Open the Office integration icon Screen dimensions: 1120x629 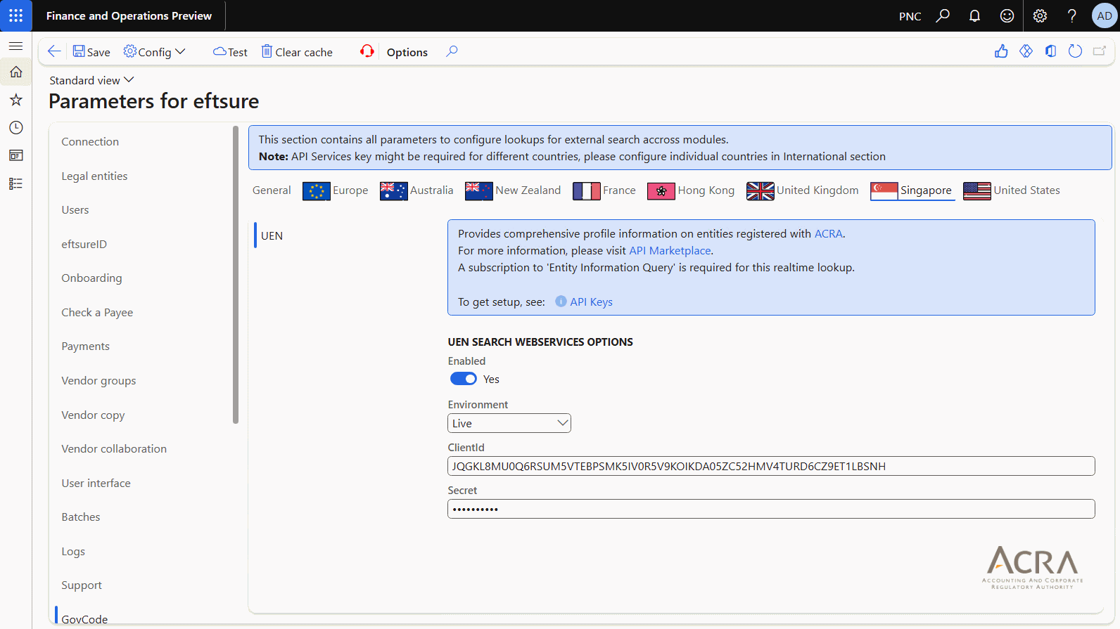coord(1050,51)
